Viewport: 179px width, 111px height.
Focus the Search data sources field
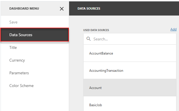pyautogui.click(x=130, y=39)
